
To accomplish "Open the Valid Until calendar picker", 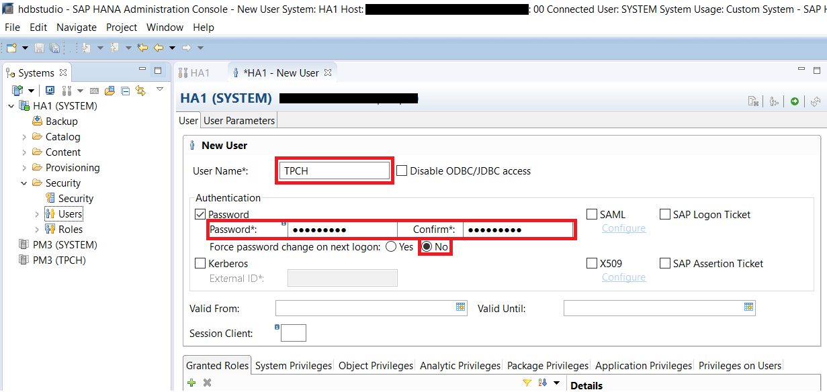I will (749, 307).
